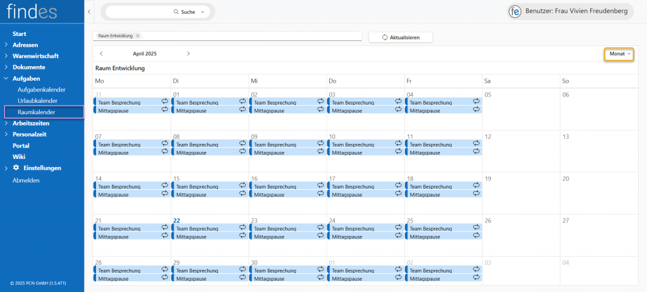Screen dimensions: 647x292
Task: Click the user avatar icon
Action: [x=516, y=11]
